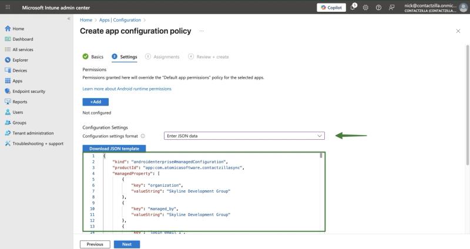470x249 pixels.
Task: Click the "kind" androidenterprise line
Action: coord(170,162)
